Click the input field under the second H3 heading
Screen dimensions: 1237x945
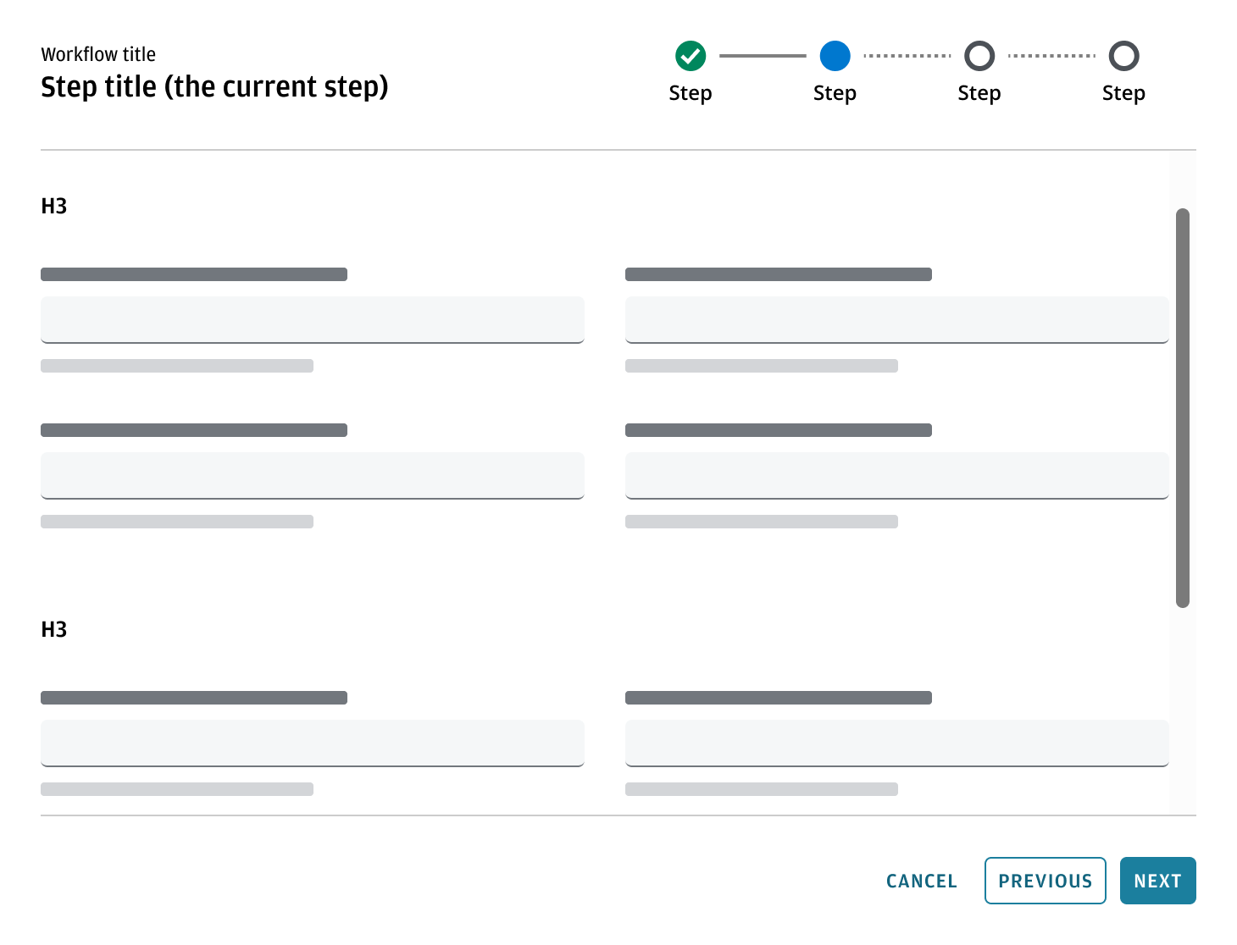312,743
